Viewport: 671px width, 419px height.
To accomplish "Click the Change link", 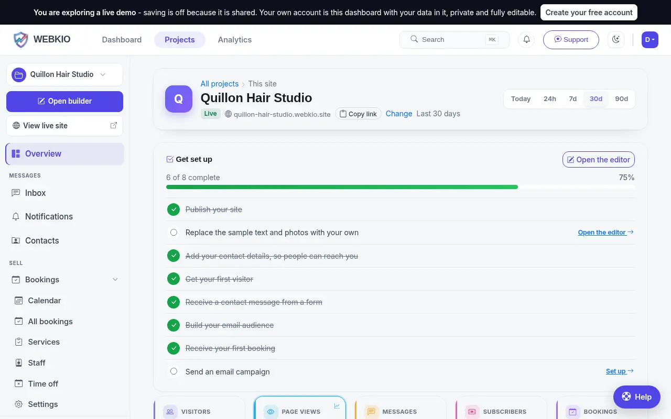I will [399, 114].
